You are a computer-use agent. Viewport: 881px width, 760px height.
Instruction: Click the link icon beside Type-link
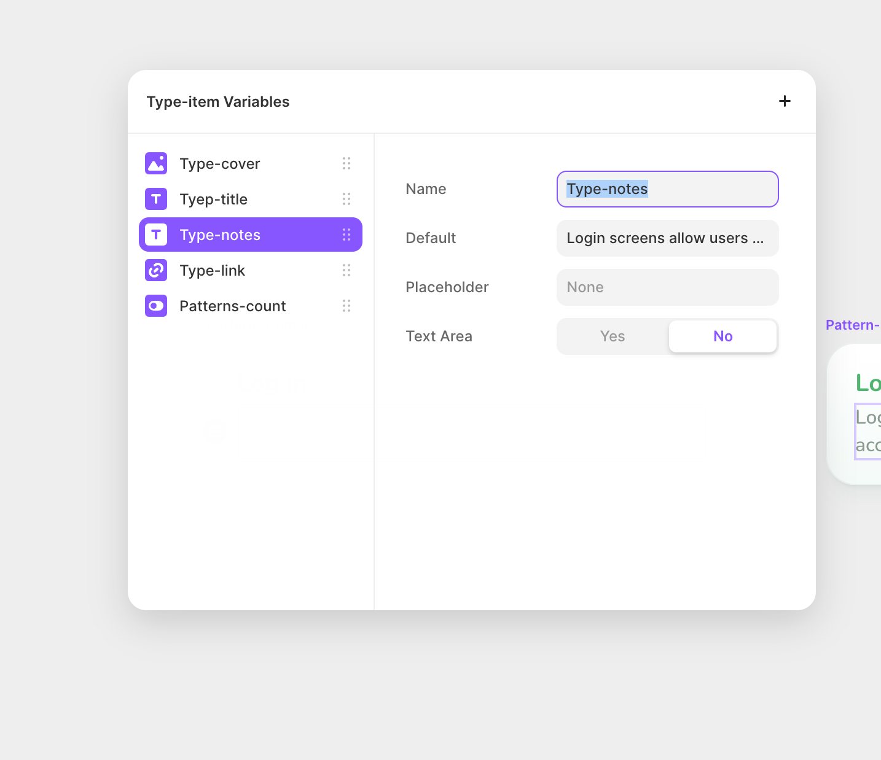(x=156, y=270)
